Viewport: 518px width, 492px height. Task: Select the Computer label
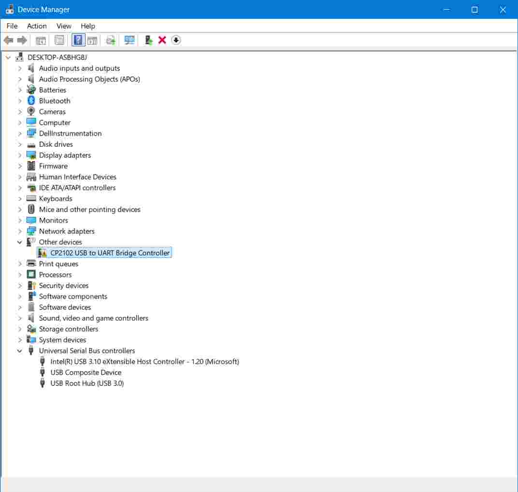[x=55, y=123]
